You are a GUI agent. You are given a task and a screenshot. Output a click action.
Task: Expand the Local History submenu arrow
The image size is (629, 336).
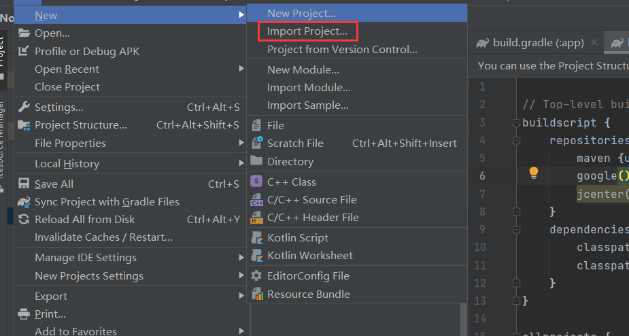pyautogui.click(x=241, y=163)
